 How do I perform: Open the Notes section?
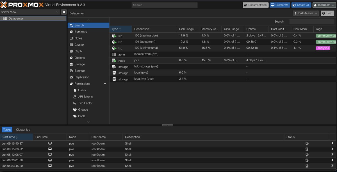click(x=88, y=38)
